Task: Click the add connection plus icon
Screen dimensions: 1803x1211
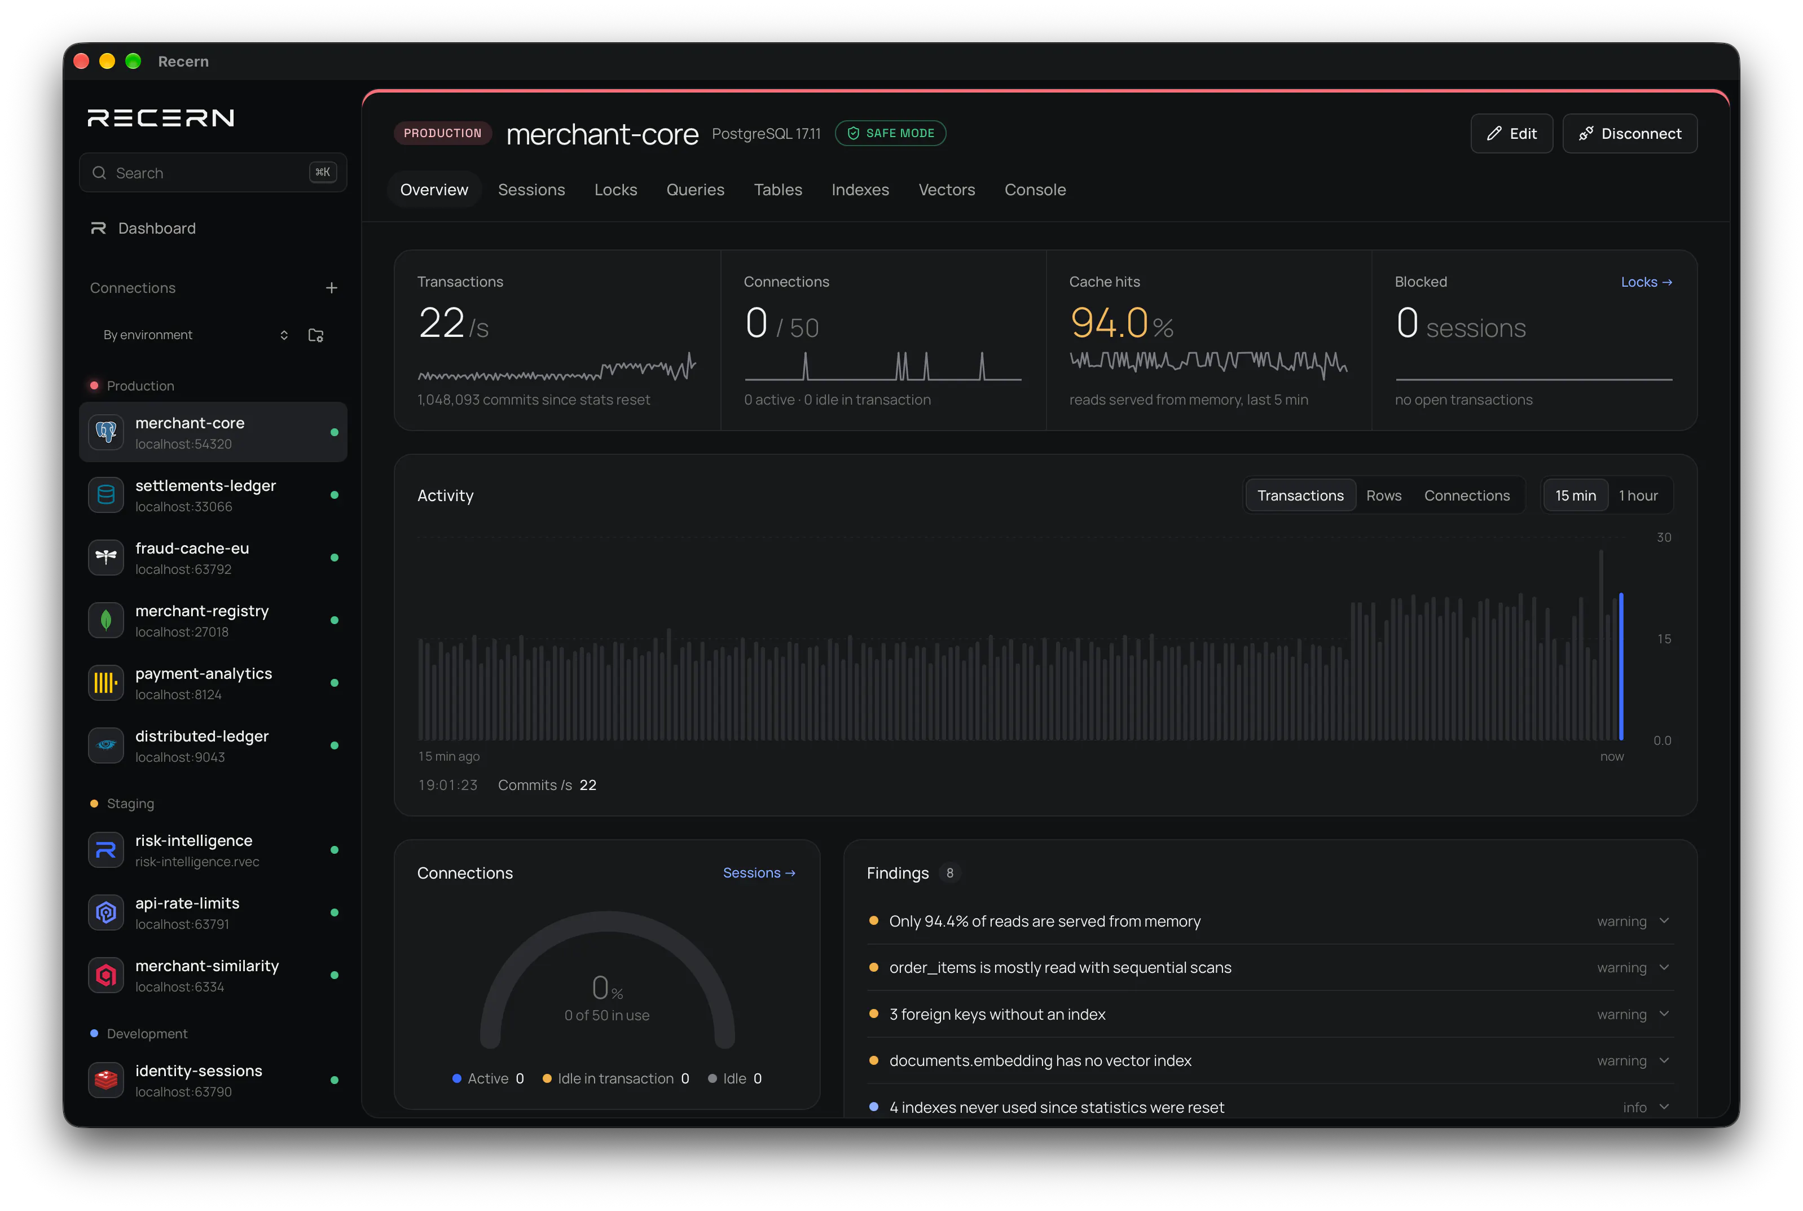Action: point(331,288)
